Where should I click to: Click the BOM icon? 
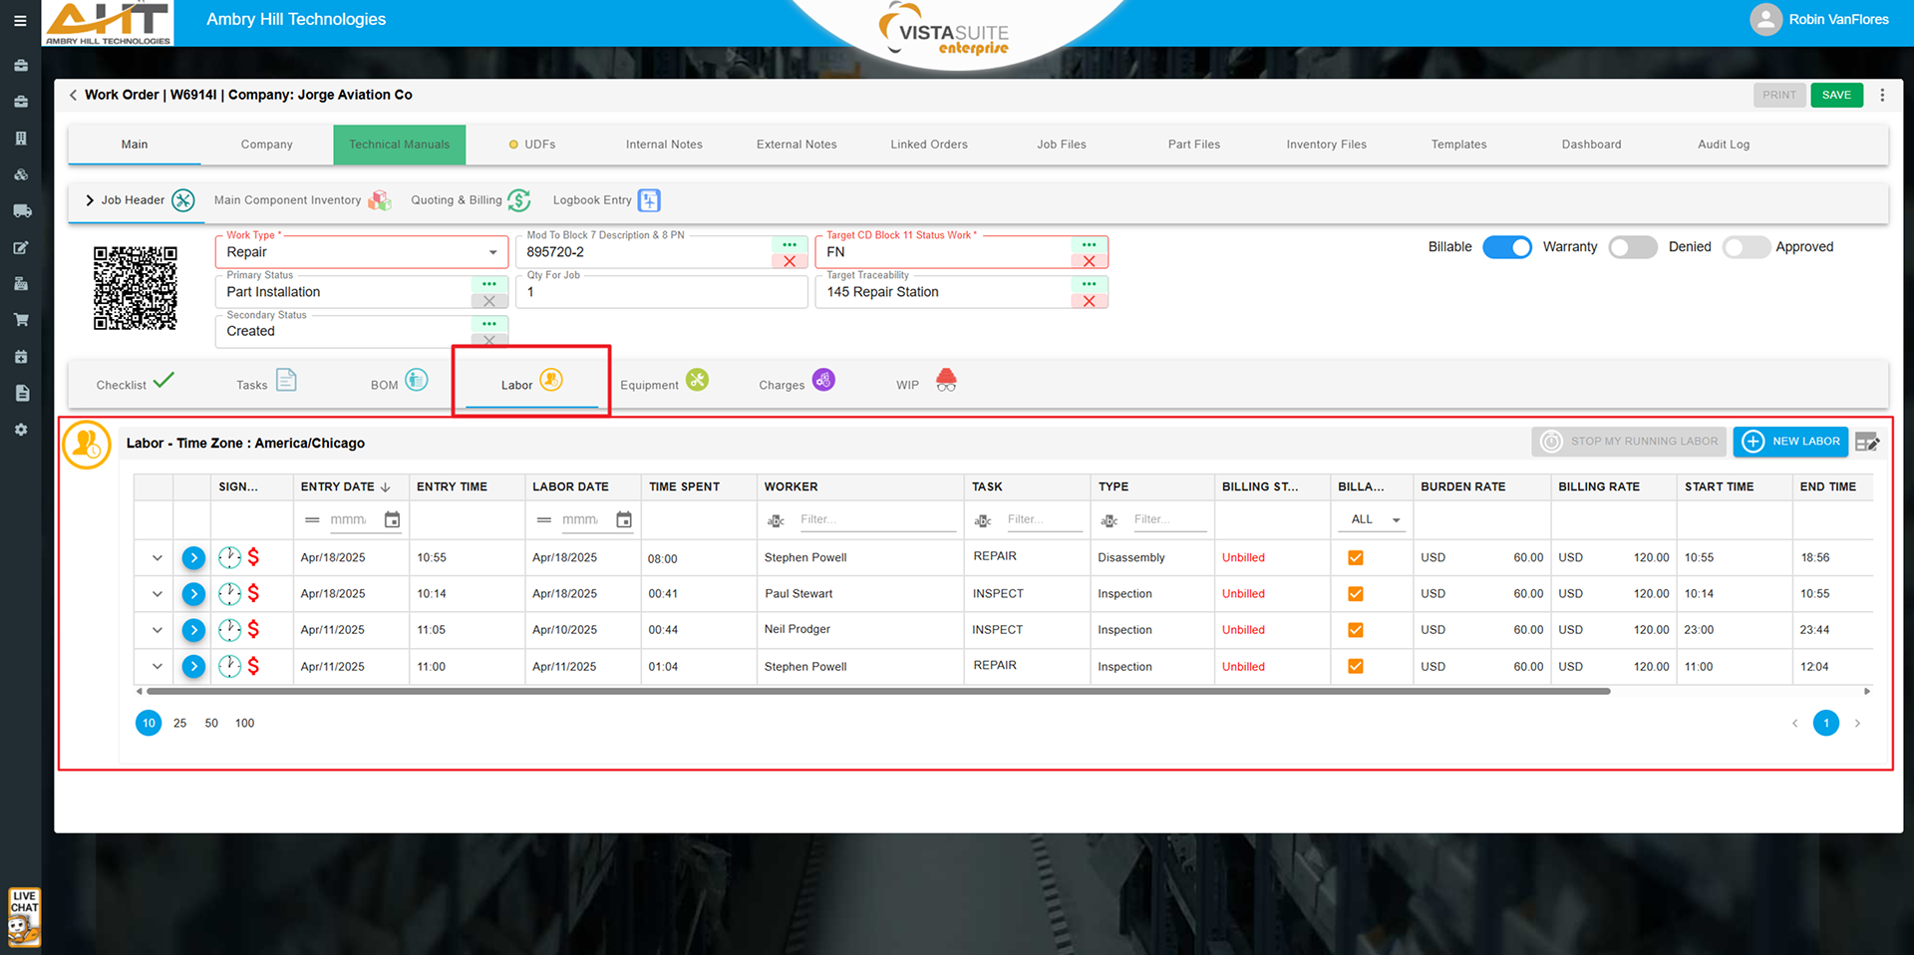tap(417, 380)
